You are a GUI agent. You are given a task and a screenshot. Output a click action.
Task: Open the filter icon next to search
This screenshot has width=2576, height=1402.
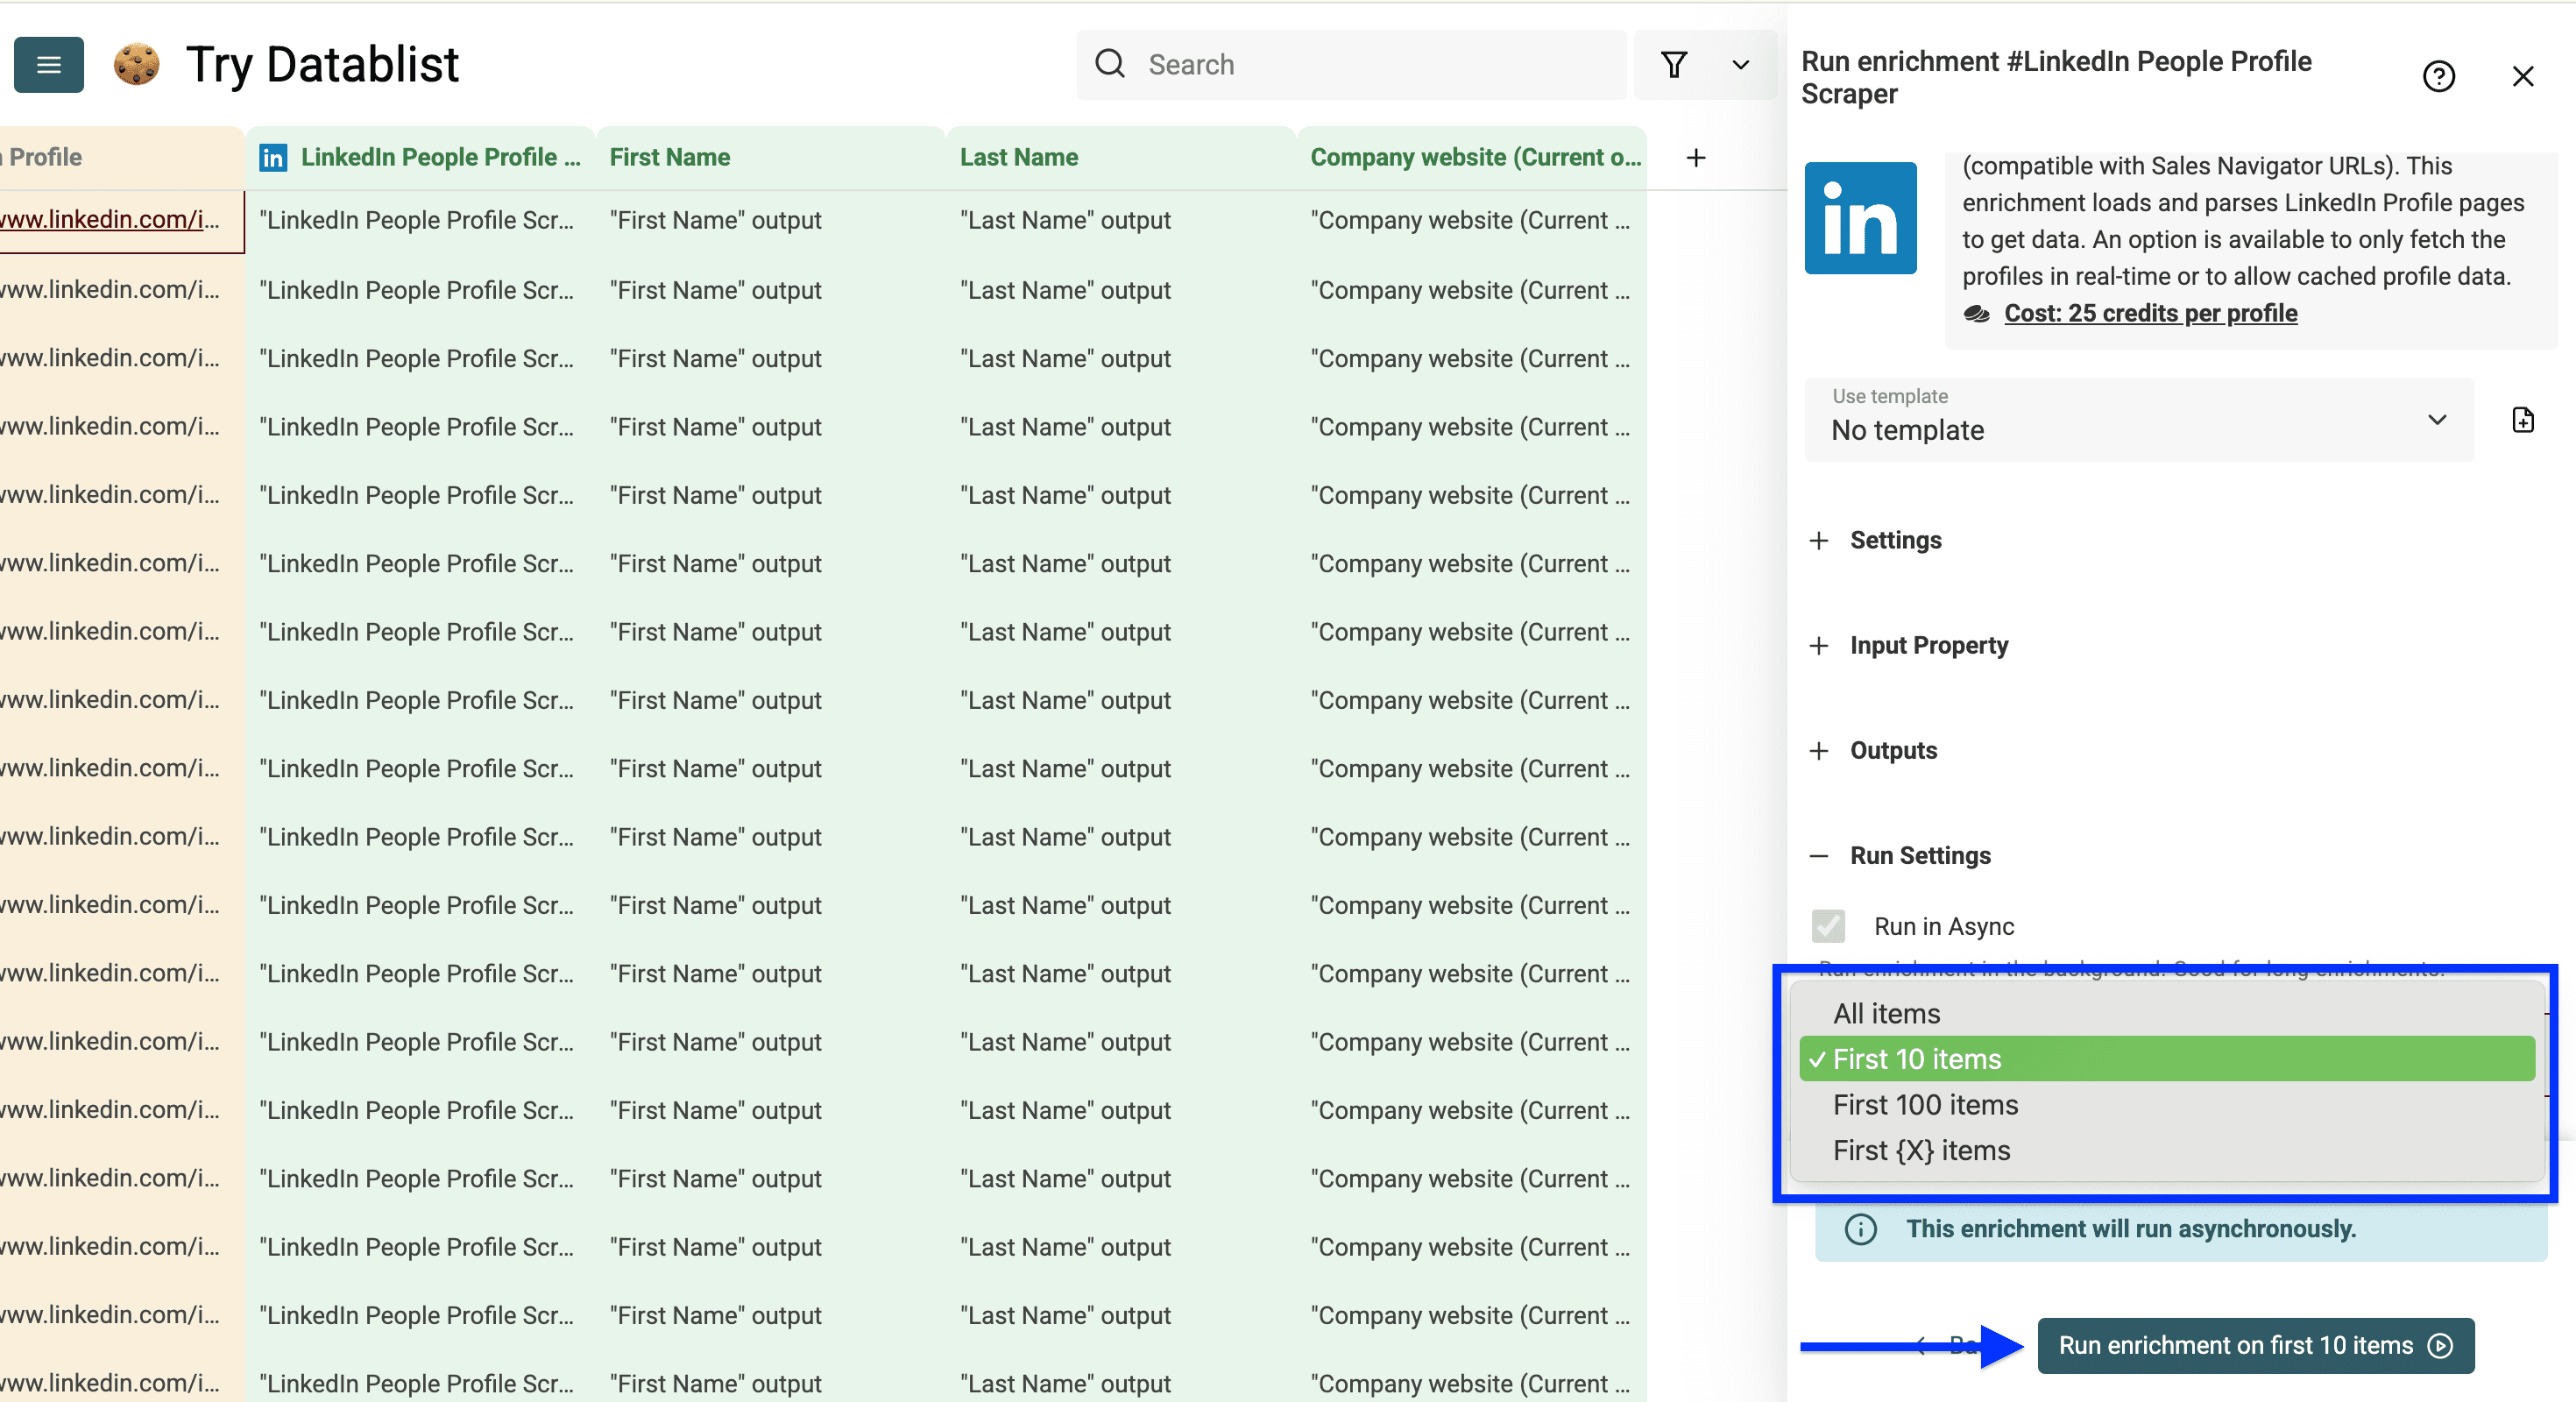pyautogui.click(x=1675, y=64)
